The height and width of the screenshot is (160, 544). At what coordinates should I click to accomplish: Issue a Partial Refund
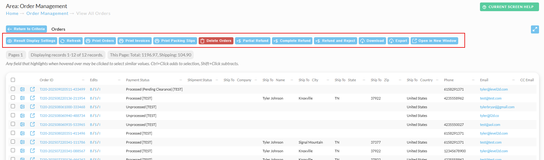click(x=253, y=41)
